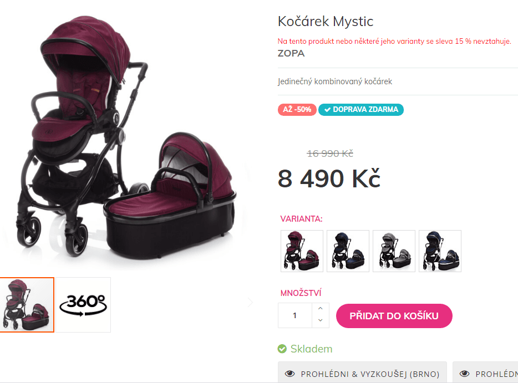Decrease quantity with the down arrow
Image resolution: width=518 pixels, height=383 pixels.
321,320
